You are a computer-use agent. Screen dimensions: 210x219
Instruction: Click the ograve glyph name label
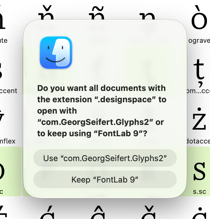(199, 41)
